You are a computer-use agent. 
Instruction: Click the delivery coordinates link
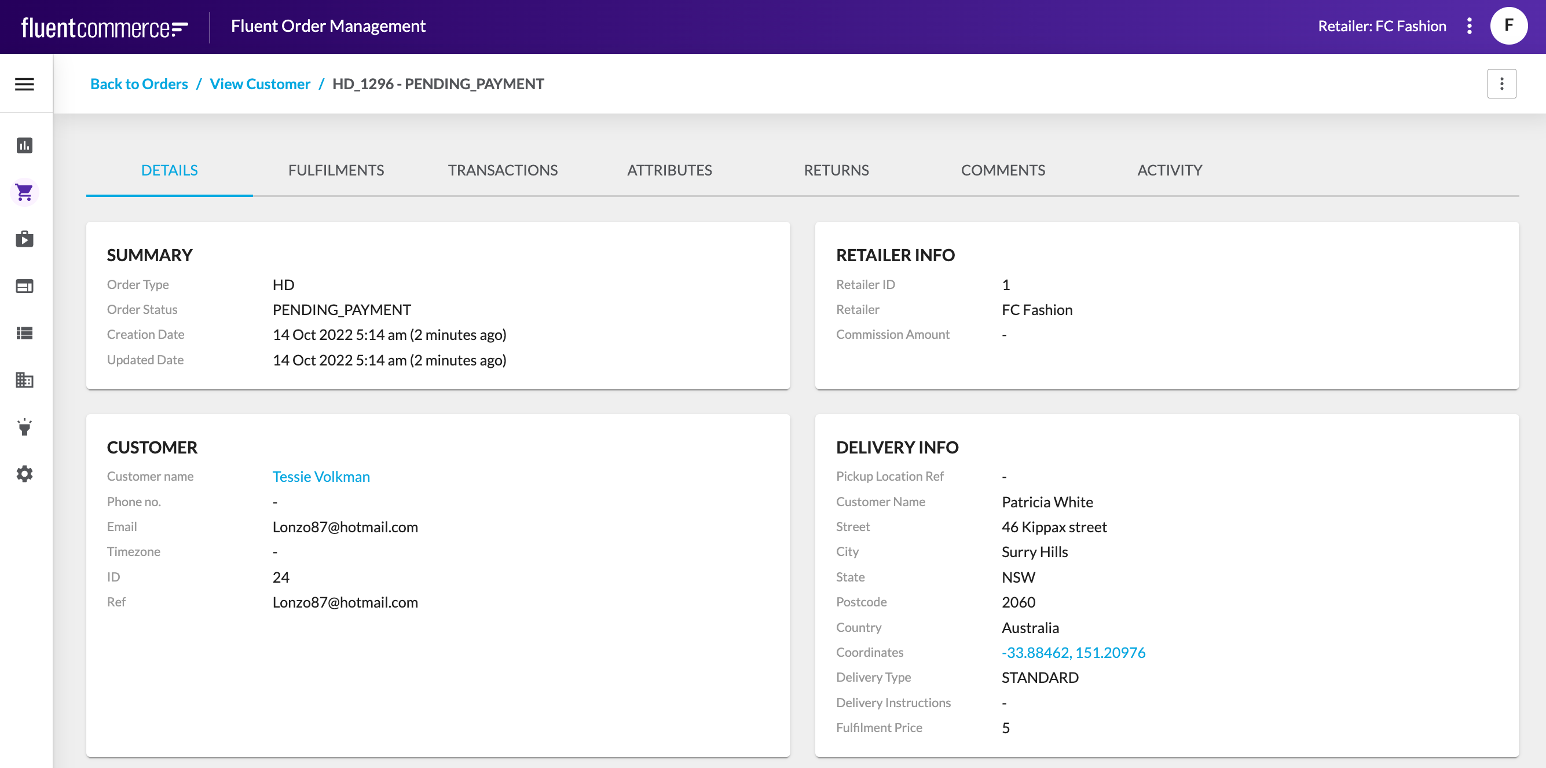[1073, 653]
